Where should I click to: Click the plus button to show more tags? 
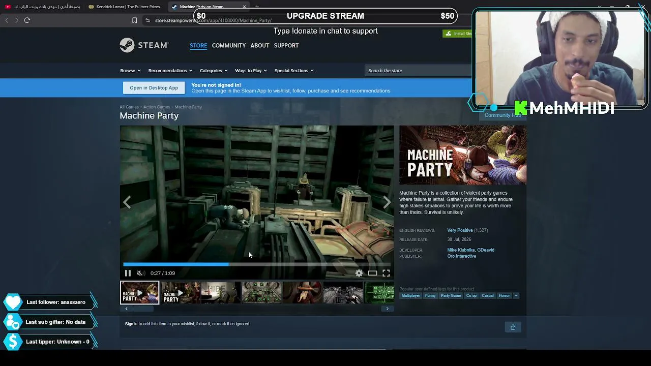(x=516, y=296)
